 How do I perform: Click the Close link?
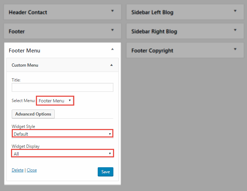click(32, 170)
